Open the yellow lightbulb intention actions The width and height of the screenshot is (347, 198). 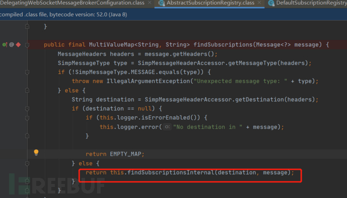coord(36,152)
